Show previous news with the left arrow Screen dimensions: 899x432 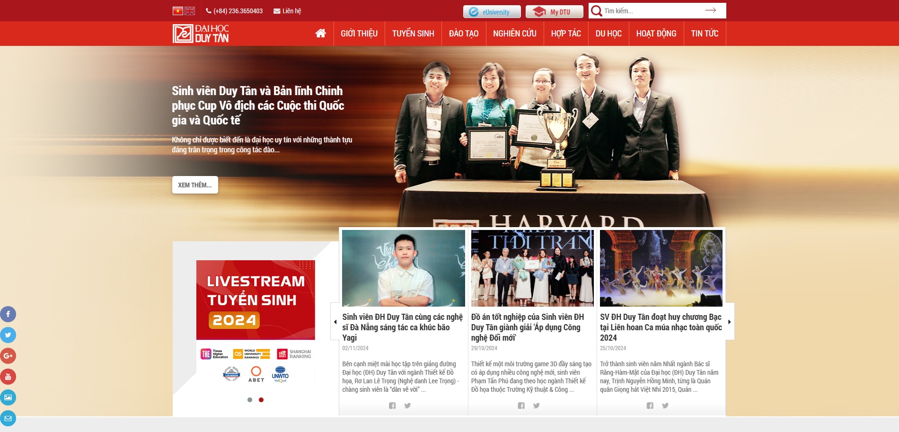(335, 322)
